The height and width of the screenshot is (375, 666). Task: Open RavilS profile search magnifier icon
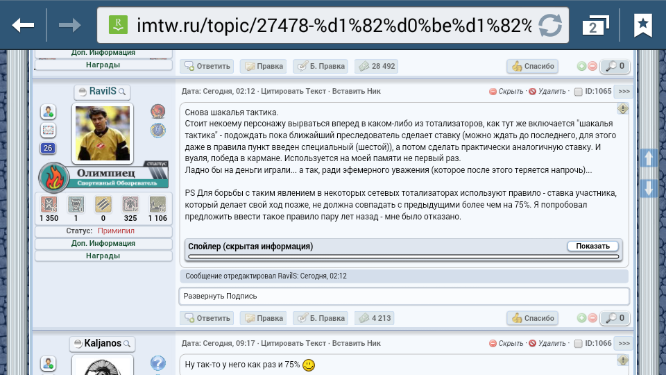(x=122, y=92)
